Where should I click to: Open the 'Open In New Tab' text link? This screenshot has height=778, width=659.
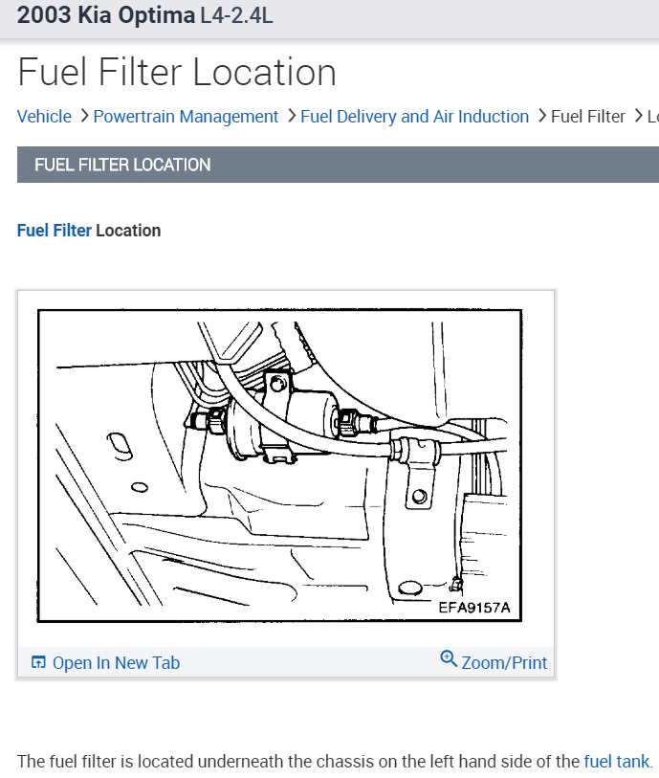pyautogui.click(x=116, y=663)
